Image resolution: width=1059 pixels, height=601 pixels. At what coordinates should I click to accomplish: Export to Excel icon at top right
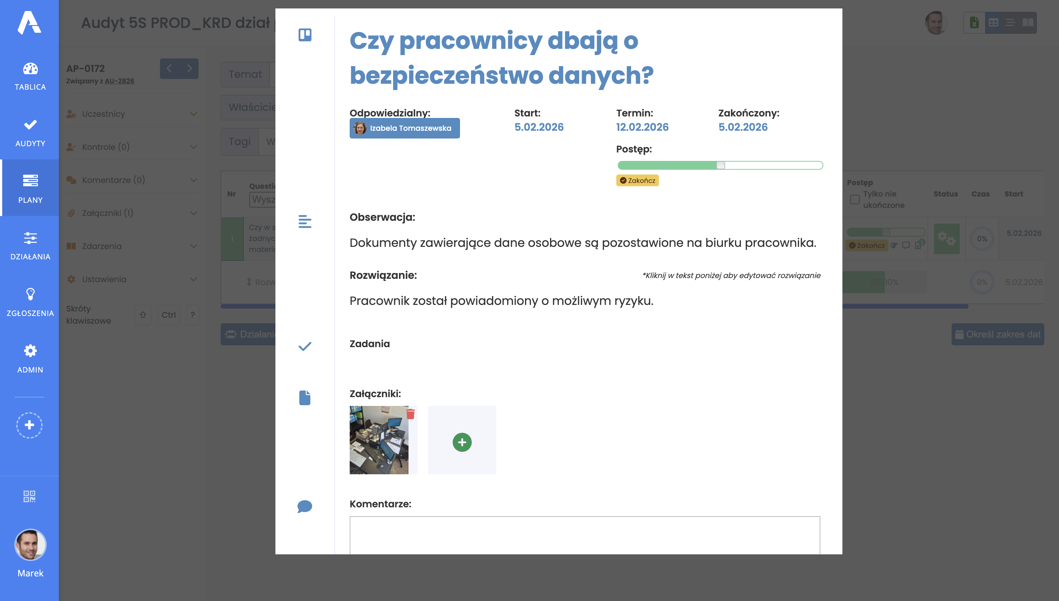974,23
